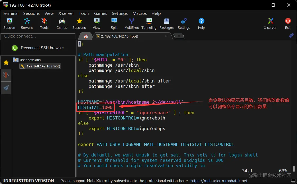The width and height of the screenshot is (297, 184).
Task: Select the yellow star sessions sidebar tab
Action: point(6,62)
